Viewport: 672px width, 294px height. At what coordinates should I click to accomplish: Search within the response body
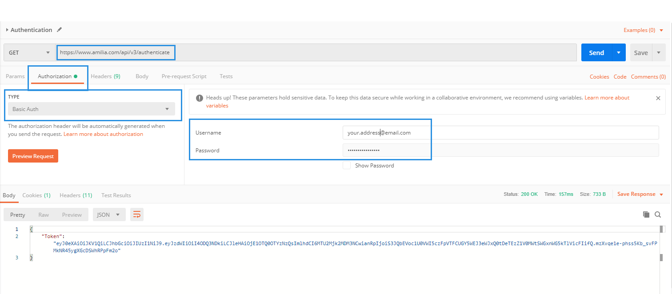[658, 214]
